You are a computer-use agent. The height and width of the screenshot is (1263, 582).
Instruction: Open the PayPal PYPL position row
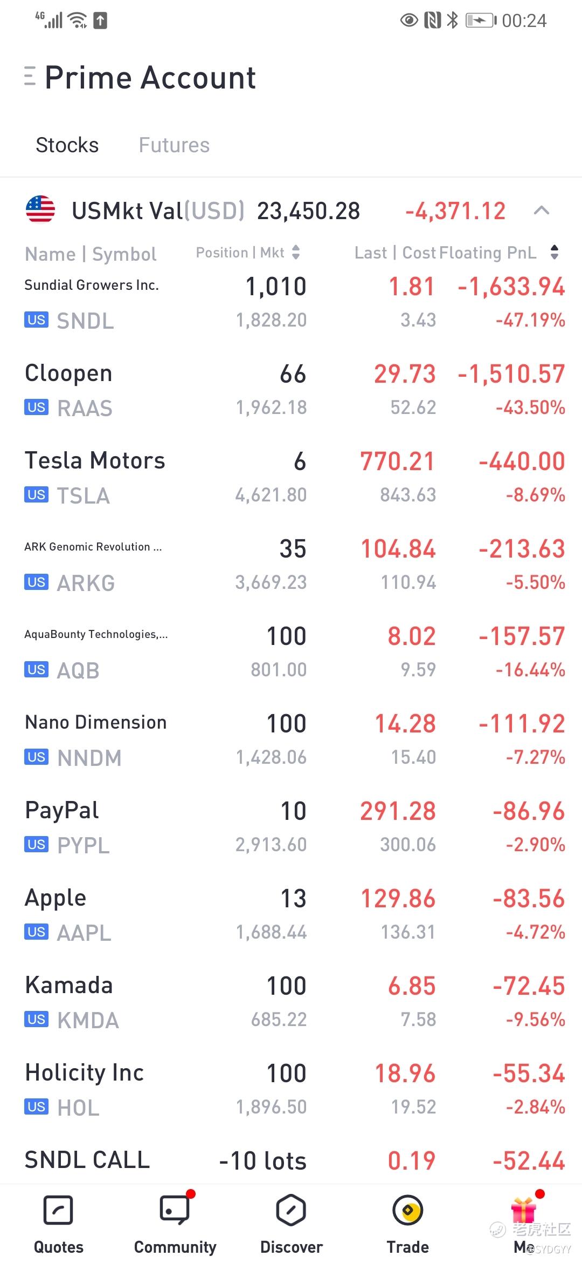291,828
